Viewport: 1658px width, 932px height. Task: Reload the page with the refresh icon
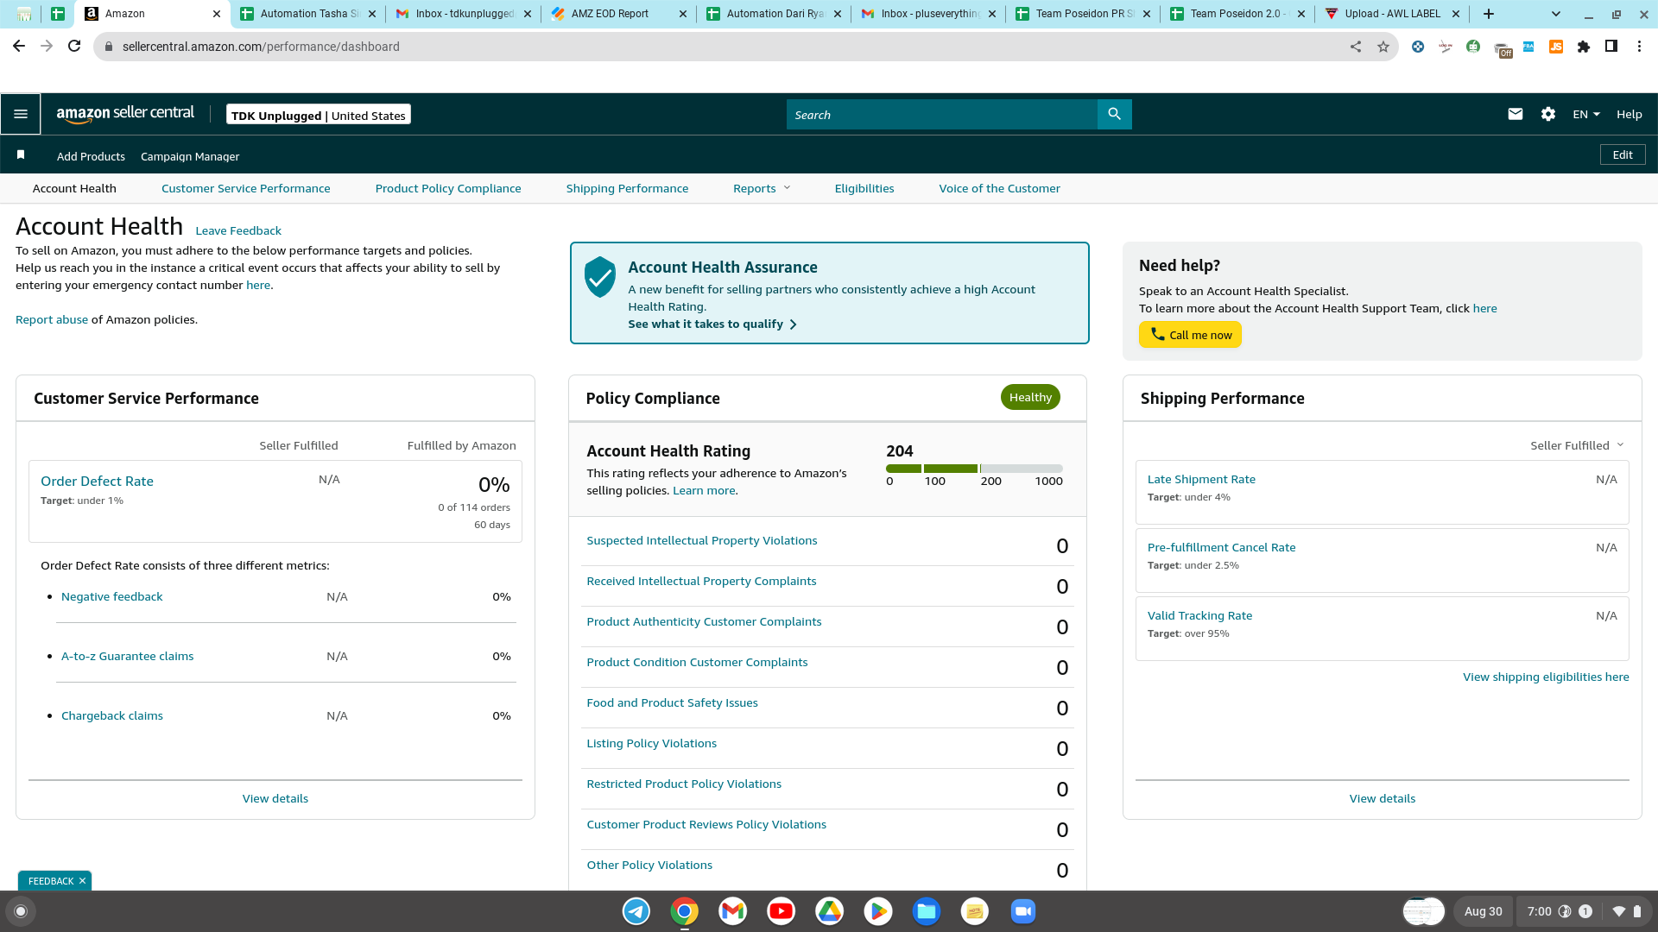[74, 47]
